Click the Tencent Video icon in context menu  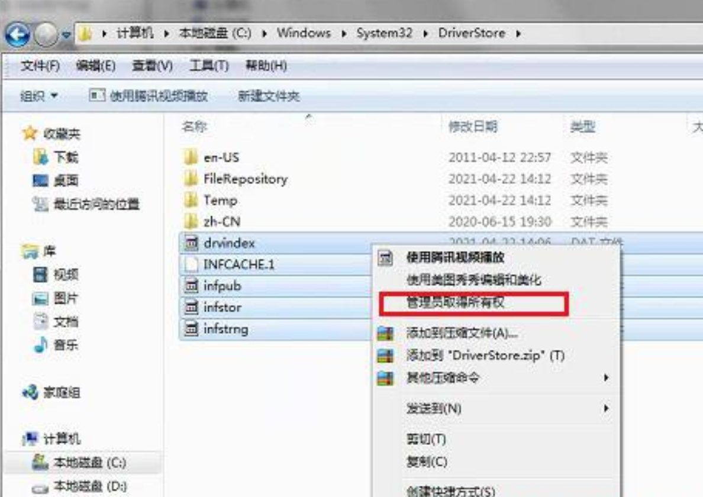(385, 258)
